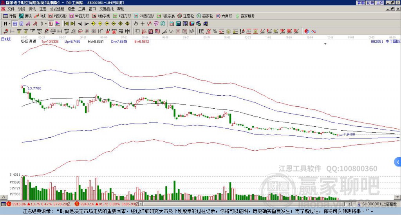
Task: Click the 主页 link in title bar
Action: (380, 3)
